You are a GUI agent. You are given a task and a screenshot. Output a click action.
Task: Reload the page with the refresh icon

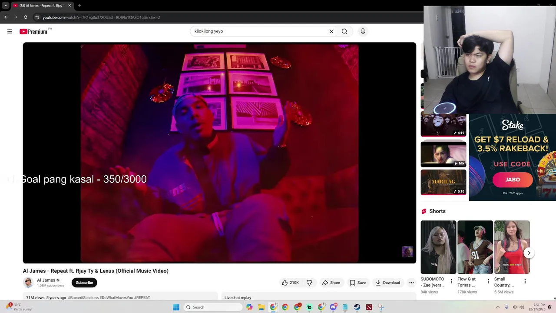(26, 17)
